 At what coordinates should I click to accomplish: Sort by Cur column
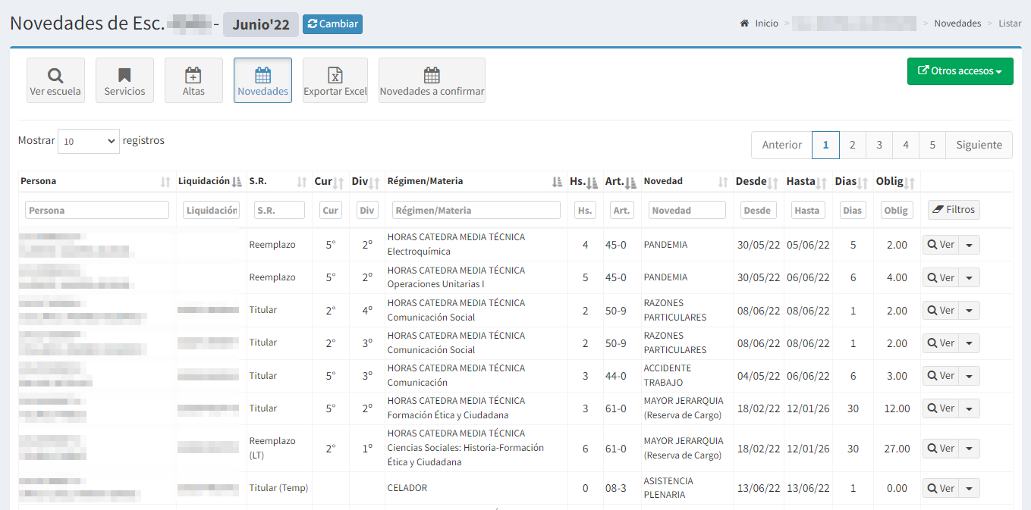pyautogui.click(x=330, y=181)
